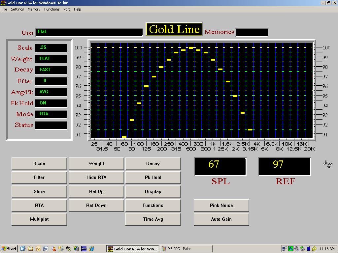Click the Outlook quick launch icon
This screenshot has height=253, width=338.
(x=38, y=249)
